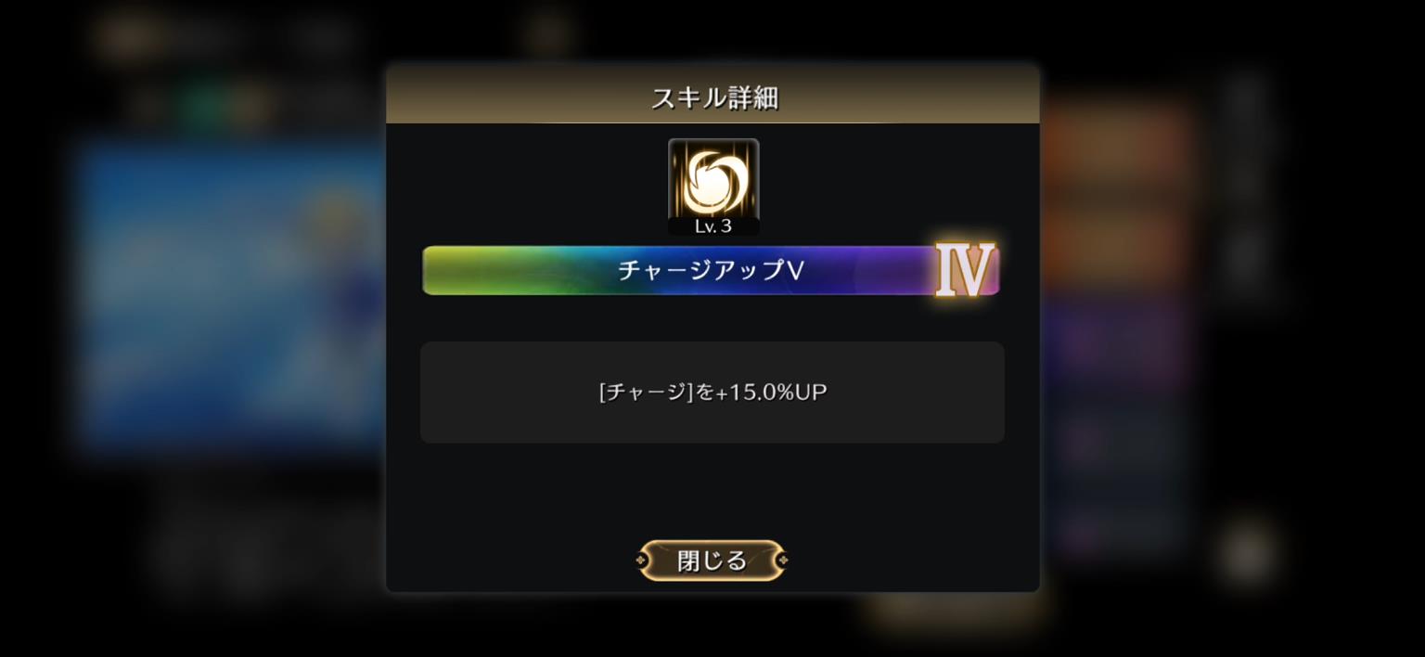The image size is (1425, 657).
Task: Click the [チャージ]を+15.0%UP description box
Action: click(712, 392)
